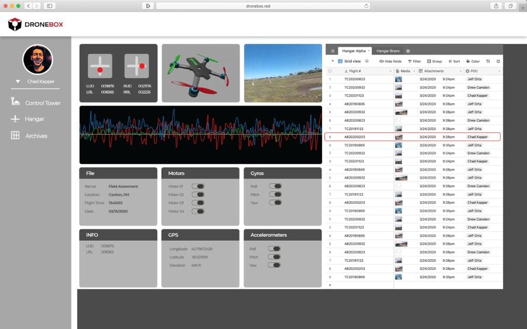527x329 pixels.
Task: Add a new table tab
Action: [408, 51]
